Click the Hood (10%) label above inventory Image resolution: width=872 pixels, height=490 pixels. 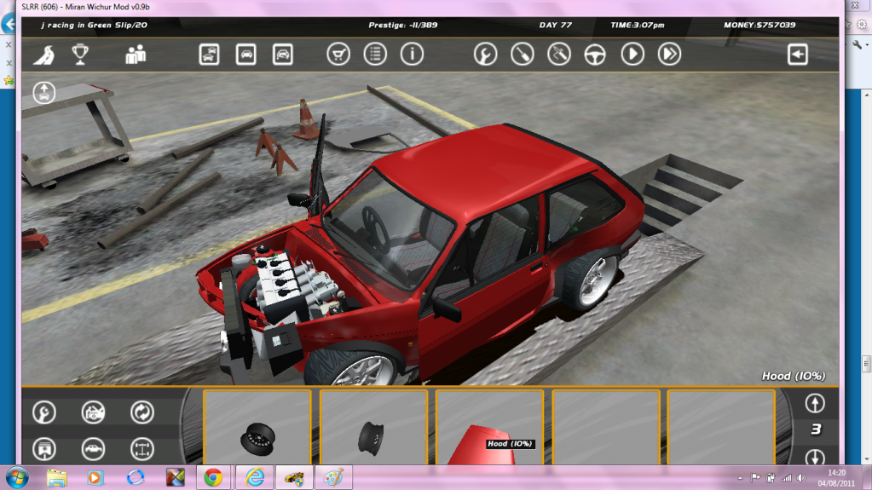[794, 377]
